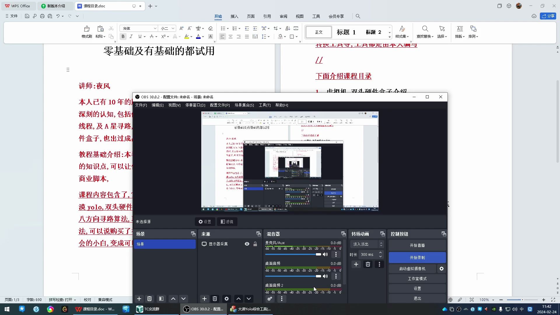Switch to the 插入 ribbon tab
Image resolution: width=560 pixels, height=315 pixels.
234,16
